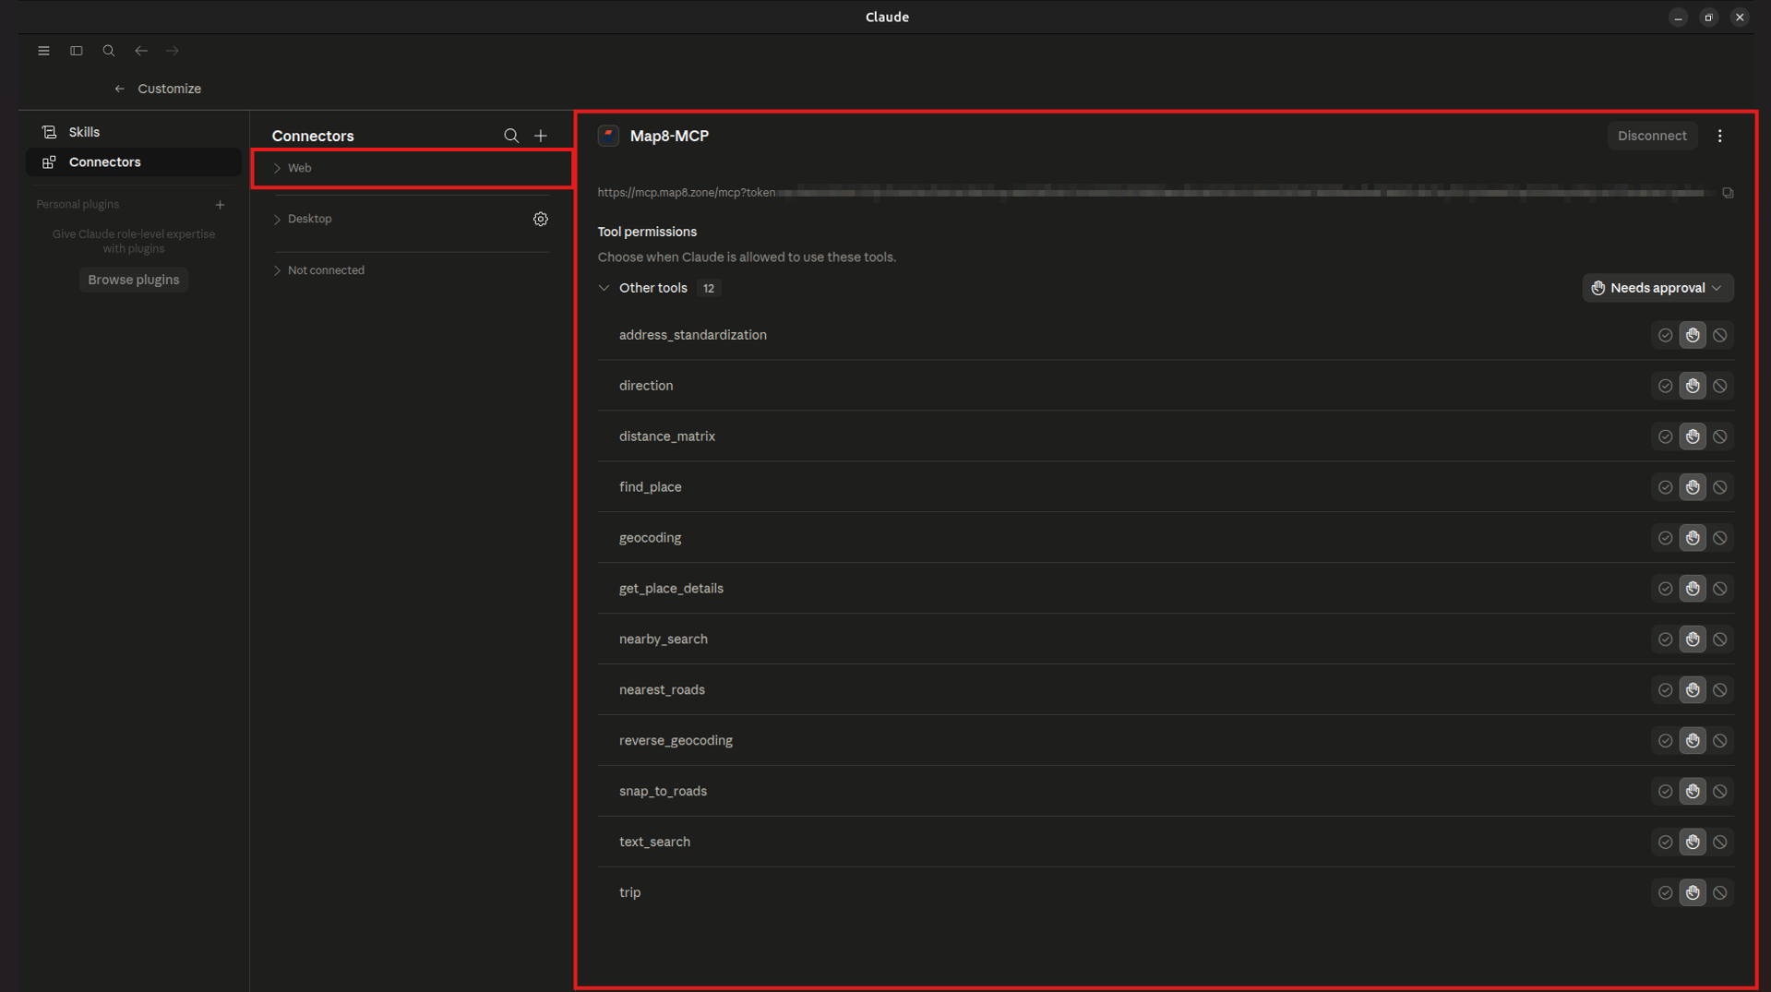Screen dimensions: 1771x992
Task: Search connectors with the magnifier icon
Action: pos(511,136)
